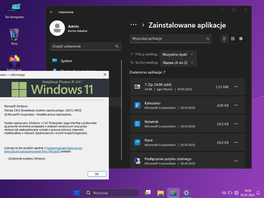This screenshot has width=264, height=198.
Task: Click the Znajdź ustawienie search box
Action: [x=82, y=46]
